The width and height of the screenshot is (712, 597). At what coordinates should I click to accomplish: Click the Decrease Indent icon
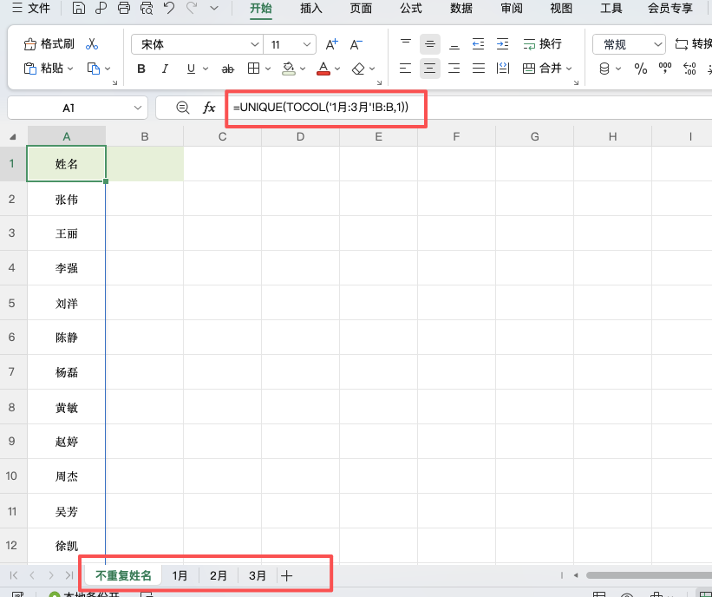(478, 44)
